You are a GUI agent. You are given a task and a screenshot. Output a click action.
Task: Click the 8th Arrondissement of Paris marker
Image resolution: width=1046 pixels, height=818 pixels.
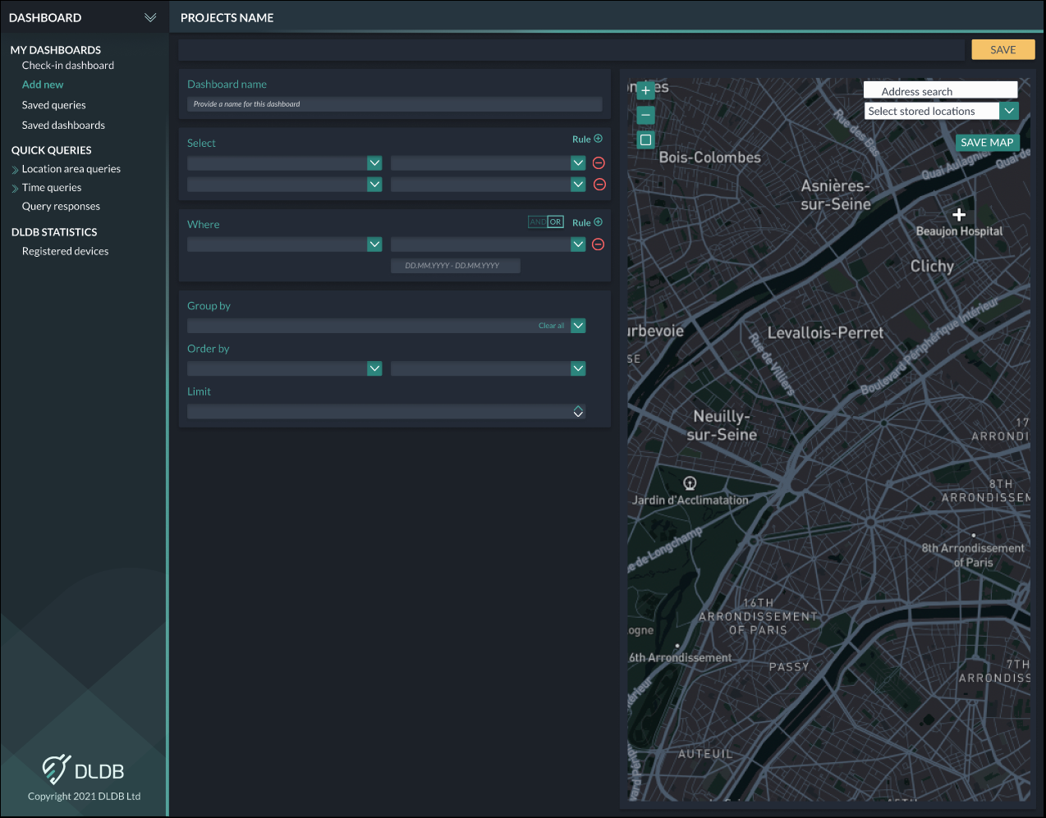974,535
